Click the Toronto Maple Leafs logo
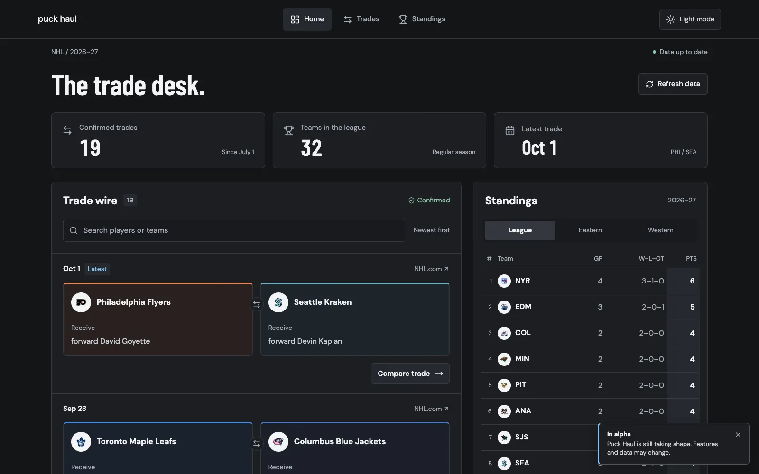This screenshot has height=474, width=759. 81,442
